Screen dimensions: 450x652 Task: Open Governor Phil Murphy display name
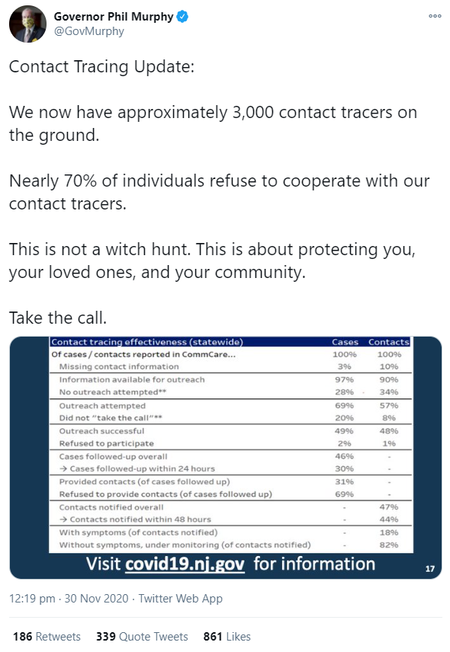[113, 17]
